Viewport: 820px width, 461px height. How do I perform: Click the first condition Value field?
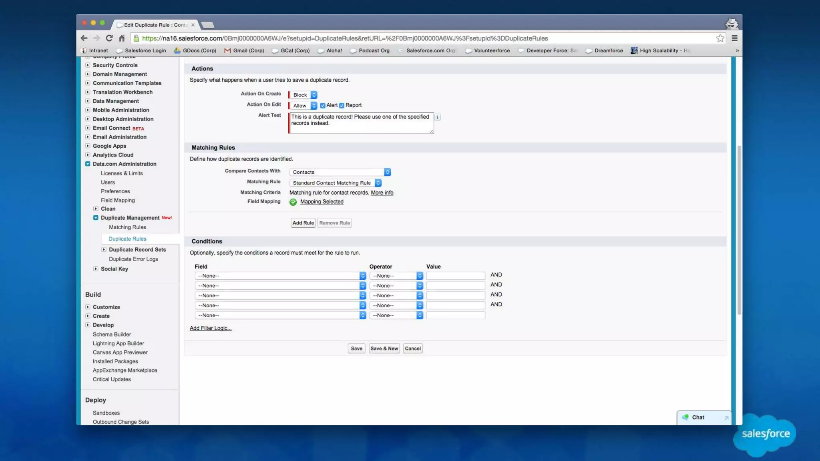click(x=455, y=276)
